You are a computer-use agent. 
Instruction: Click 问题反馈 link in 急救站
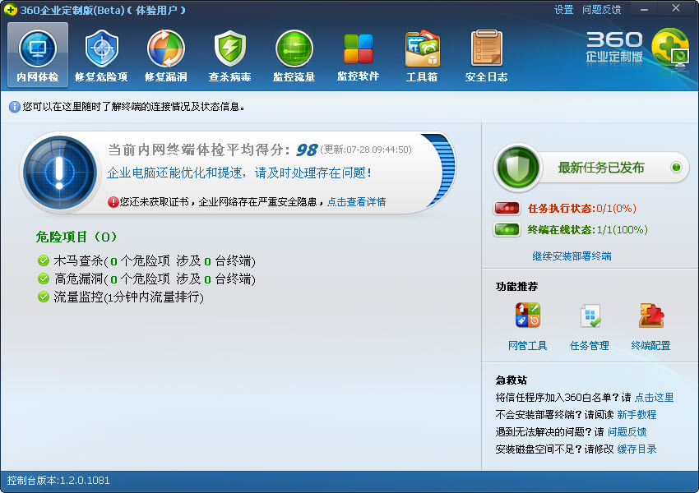click(x=627, y=431)
